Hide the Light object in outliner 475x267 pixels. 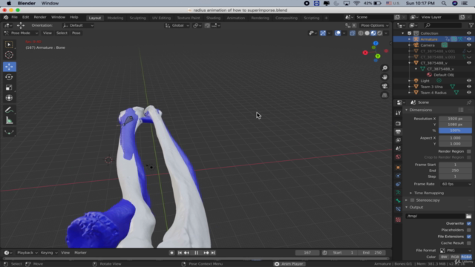click(469, 81)
